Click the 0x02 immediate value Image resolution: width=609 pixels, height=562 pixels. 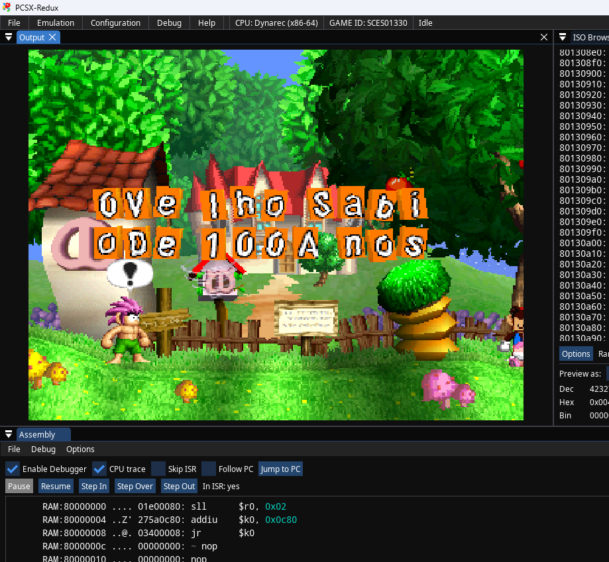coord(276,506)
